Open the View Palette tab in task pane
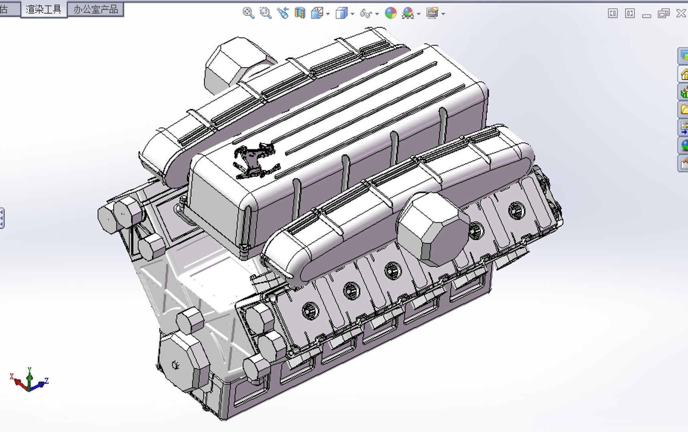Viewport: 688px width, 432px height. (683, 128)
